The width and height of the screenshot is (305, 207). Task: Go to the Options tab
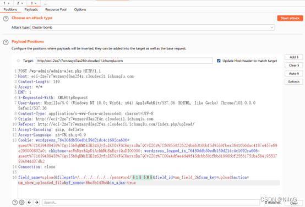point(80,9)
